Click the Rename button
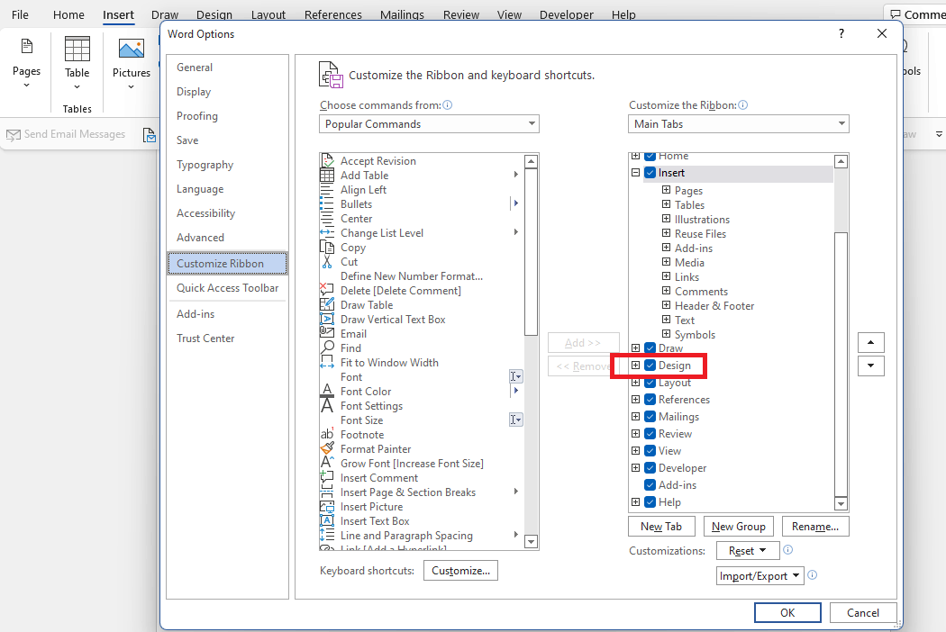Screen dimensions: 946x632 pos(815,527)
